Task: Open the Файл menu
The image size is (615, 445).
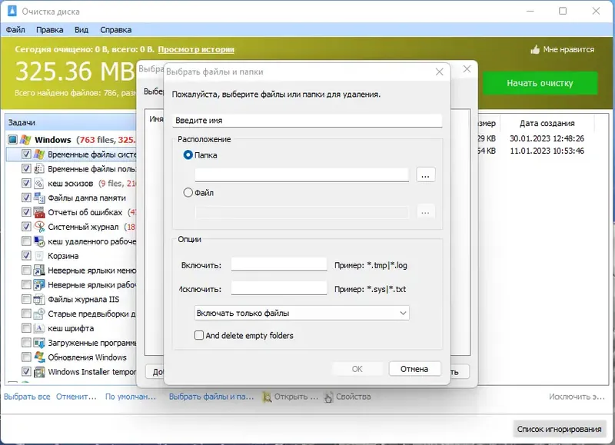Action: [15, 30]
